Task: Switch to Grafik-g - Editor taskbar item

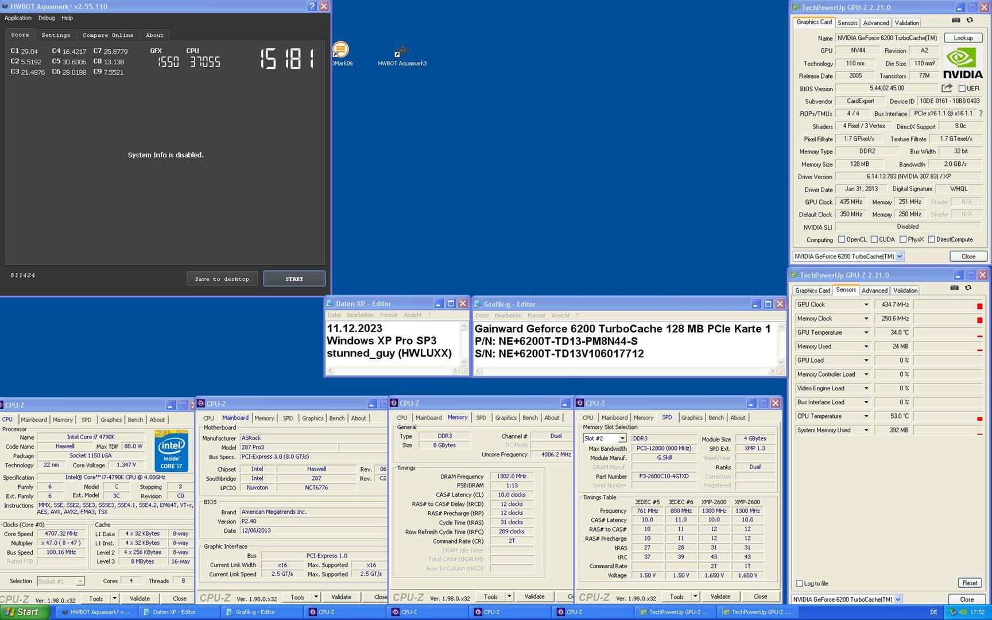Action: (262, 612)
